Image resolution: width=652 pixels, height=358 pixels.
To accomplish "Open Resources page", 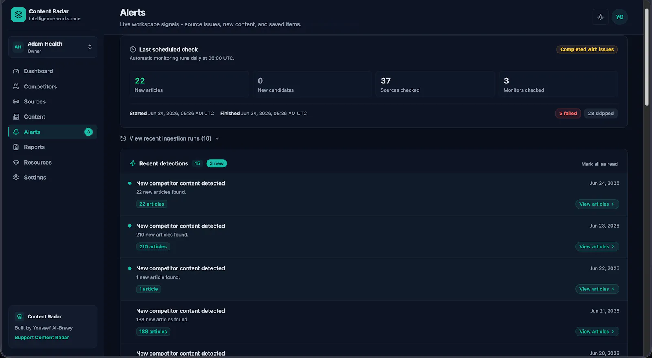I will pyautogui.click(x=53, y=162).
